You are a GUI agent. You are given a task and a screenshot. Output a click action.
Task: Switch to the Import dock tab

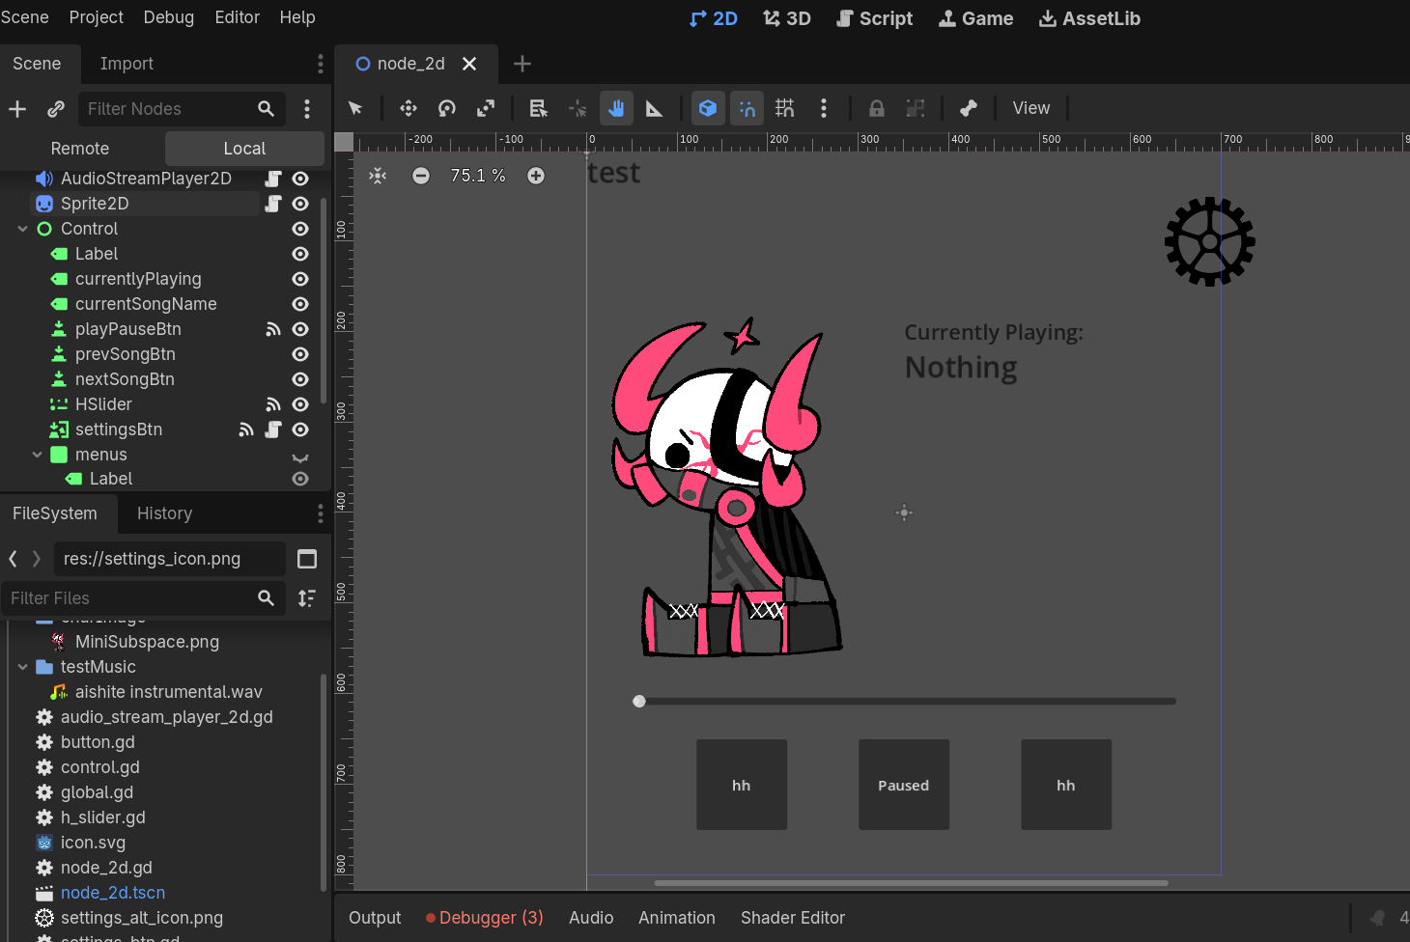[127, 64]
